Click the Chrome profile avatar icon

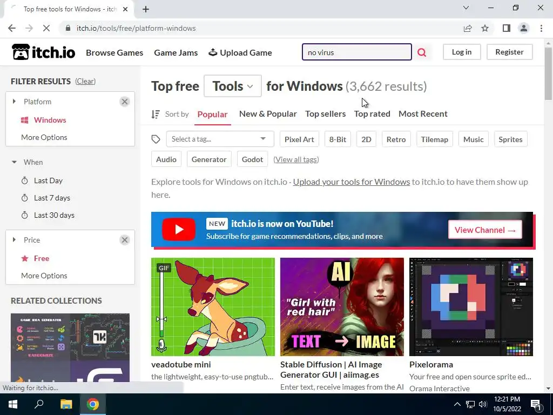pyautogui.click(x=524, y=28)
